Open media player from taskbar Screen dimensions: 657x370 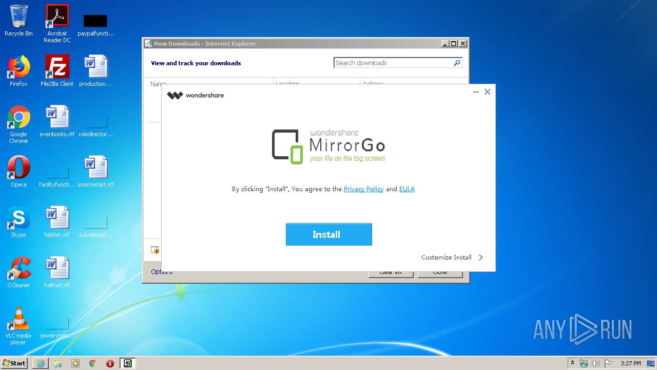(75, 363)
